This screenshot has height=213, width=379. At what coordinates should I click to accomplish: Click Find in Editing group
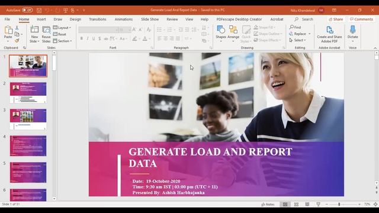[x=295, y=27]
